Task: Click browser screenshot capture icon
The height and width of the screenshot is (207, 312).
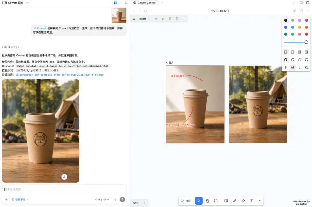Action: coord(294,11)
